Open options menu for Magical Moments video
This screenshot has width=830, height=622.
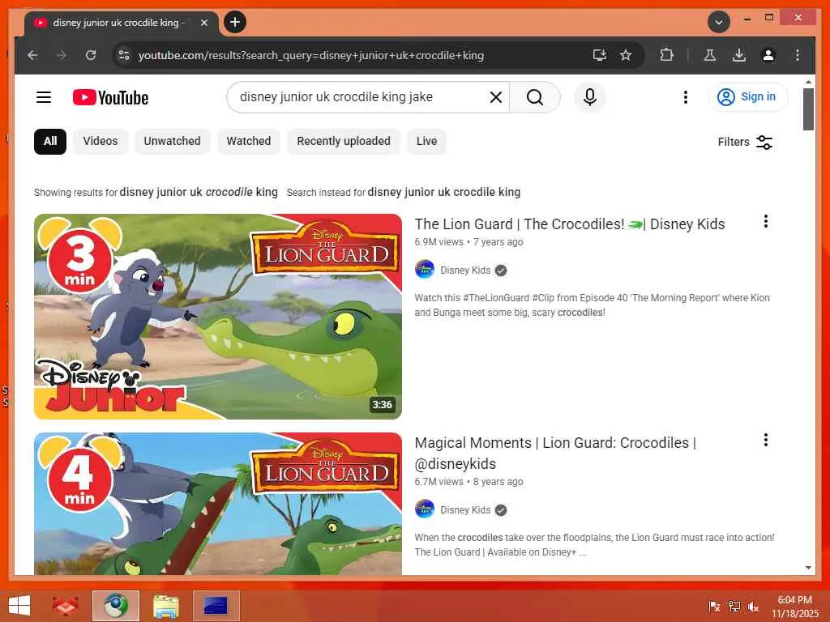765,440
